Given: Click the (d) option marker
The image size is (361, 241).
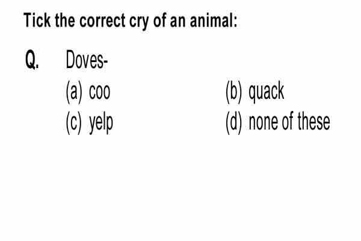Looking at the screenshot, I should pos(233,123).
